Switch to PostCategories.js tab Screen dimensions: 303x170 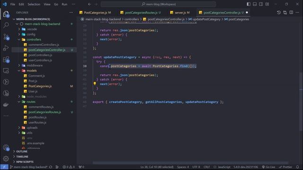(x=95, y=13)
